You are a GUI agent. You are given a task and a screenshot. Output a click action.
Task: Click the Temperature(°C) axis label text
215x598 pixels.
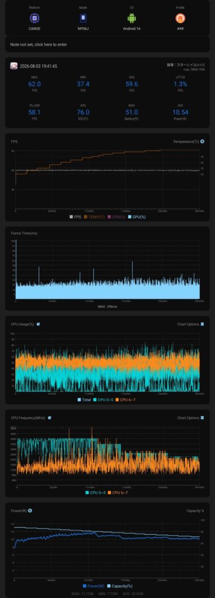point(186,141)
